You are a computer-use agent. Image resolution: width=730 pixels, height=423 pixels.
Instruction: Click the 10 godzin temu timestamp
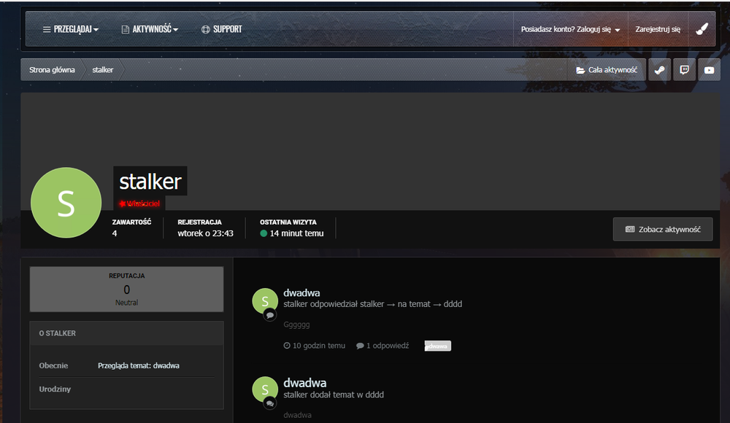coord(315,346)
